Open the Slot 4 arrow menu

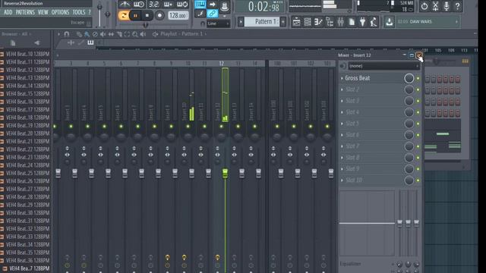point(342,112)
